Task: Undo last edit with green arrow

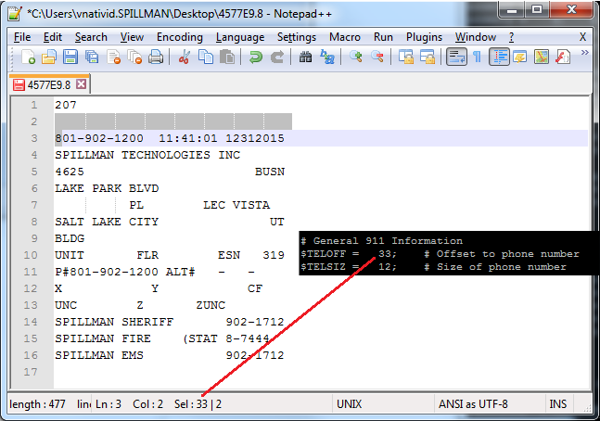Action: pyautogui.click(x=255, y=57)
